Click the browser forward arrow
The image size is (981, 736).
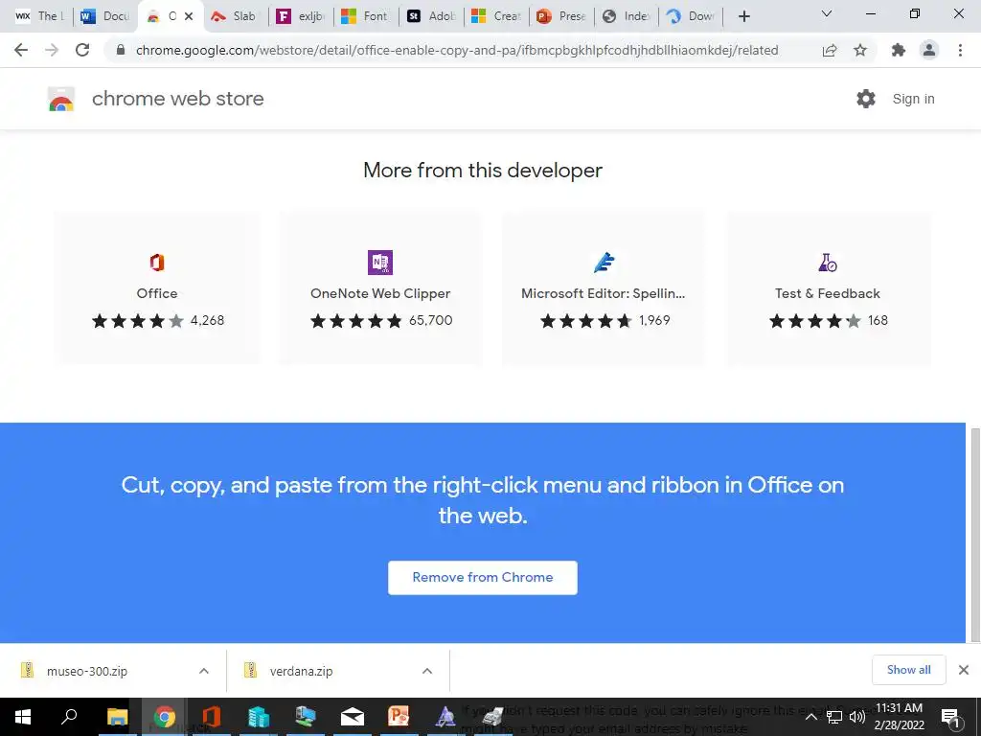[x=52, y=50]
